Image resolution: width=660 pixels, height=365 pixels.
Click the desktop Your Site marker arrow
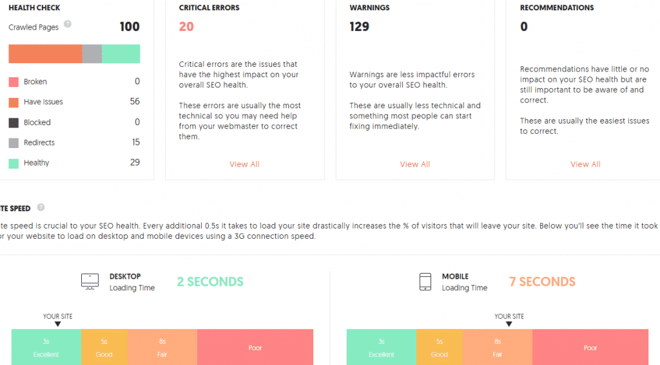click(x=58, y=324)
